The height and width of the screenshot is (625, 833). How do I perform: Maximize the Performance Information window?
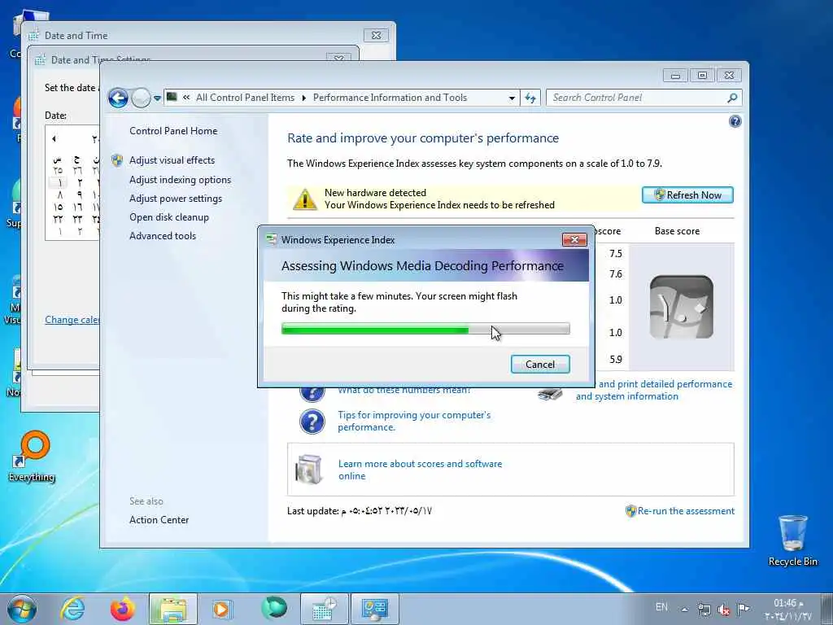[702, 76]
